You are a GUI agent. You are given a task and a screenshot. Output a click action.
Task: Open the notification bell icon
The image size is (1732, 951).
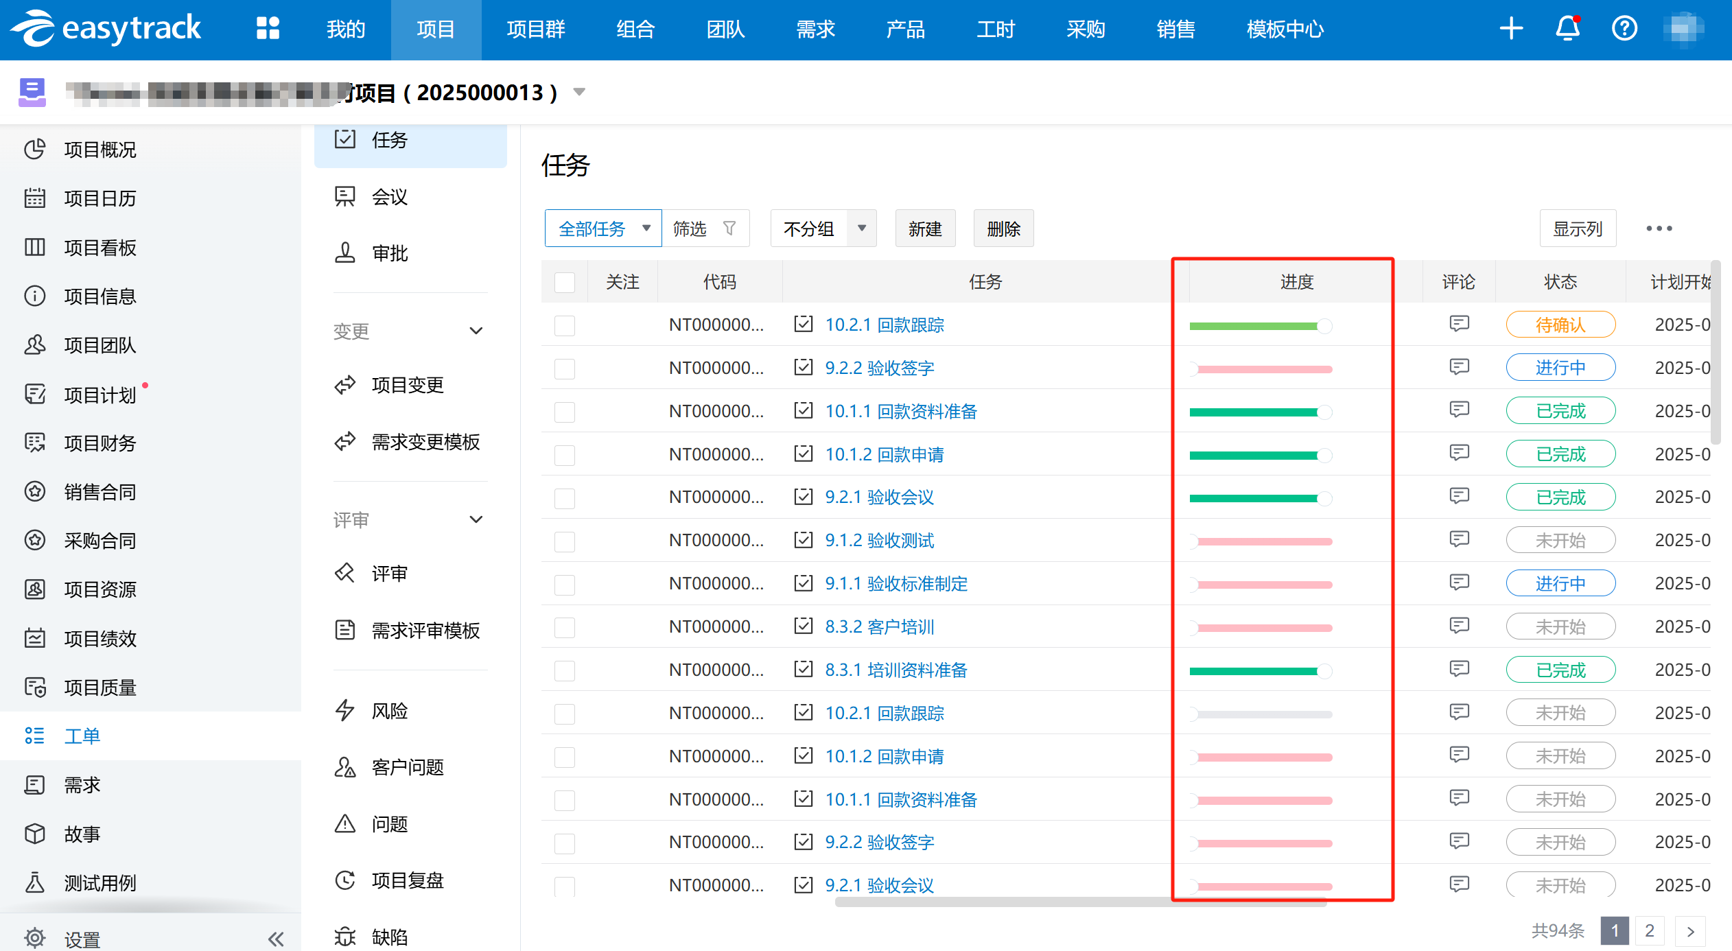1567,29
